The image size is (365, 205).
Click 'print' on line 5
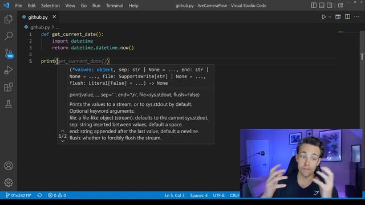pos(48,61)
